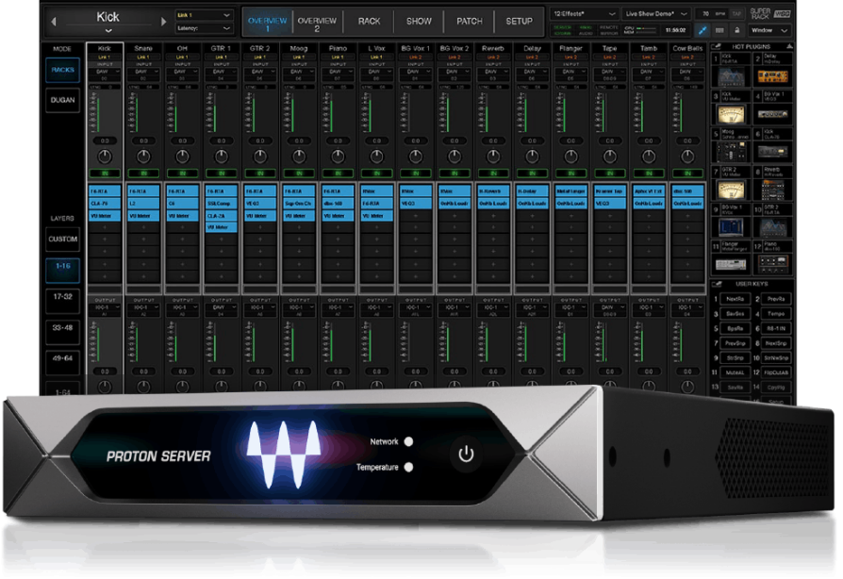Open hot plugin 6 Kick CLA-76 thumbnail
Screen dimensions: 843x579
tap(772, 152)
